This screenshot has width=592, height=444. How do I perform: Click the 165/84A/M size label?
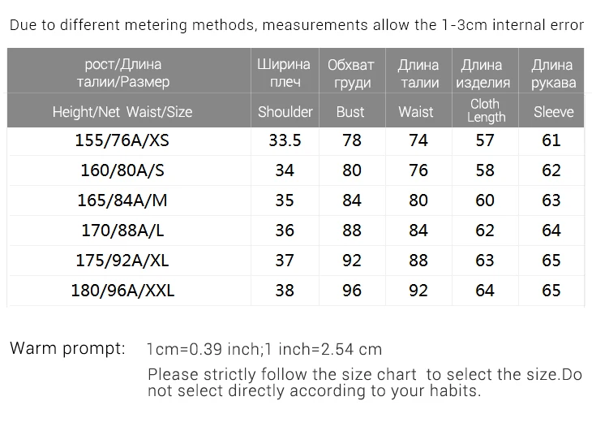point(122,200)
